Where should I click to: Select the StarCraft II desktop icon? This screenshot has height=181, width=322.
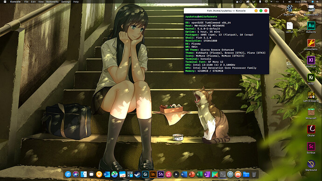(290, 10)
